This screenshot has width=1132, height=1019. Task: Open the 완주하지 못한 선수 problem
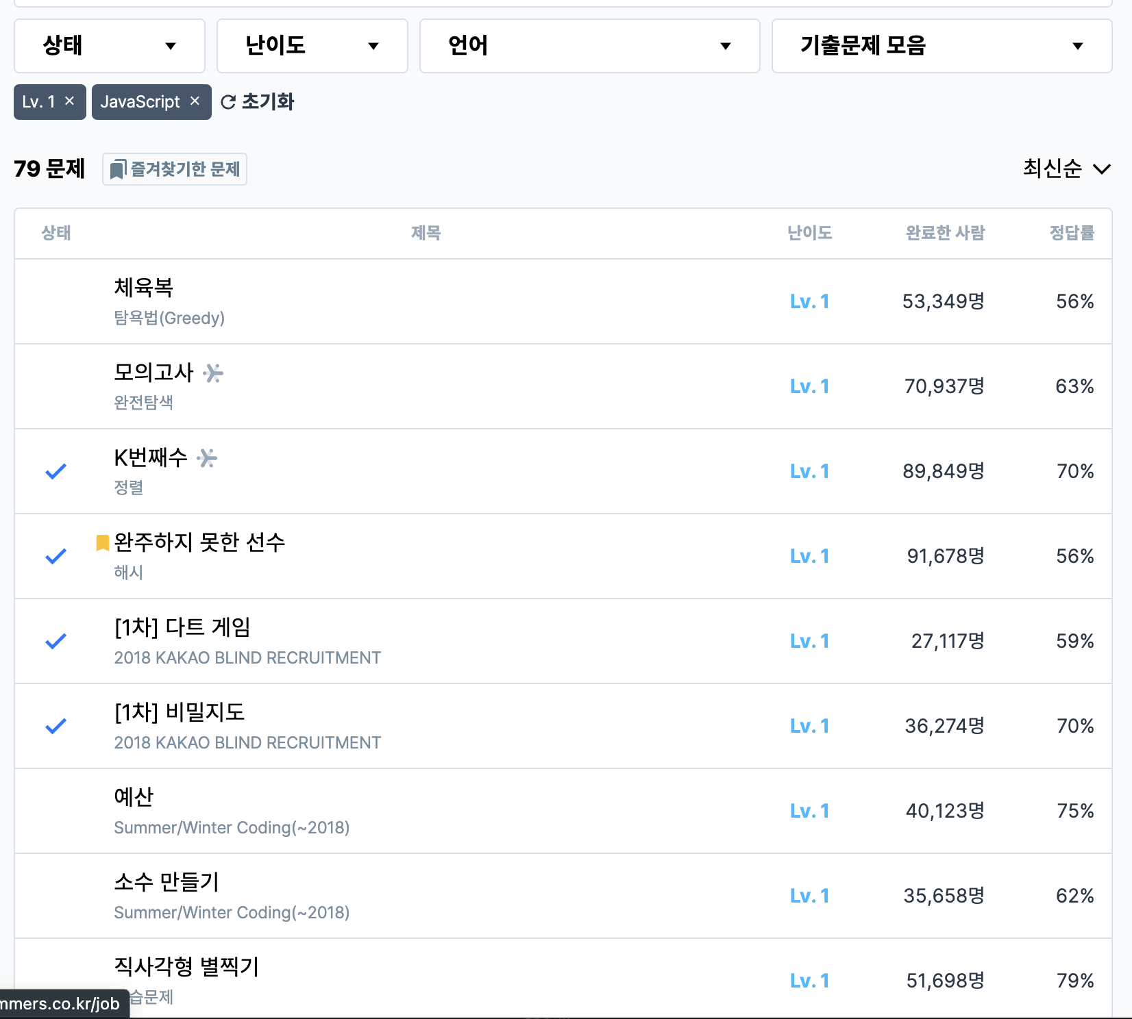coord(199,542)
